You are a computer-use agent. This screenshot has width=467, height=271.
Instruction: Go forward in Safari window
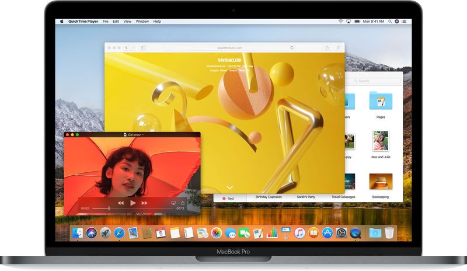tap(133, 48)
